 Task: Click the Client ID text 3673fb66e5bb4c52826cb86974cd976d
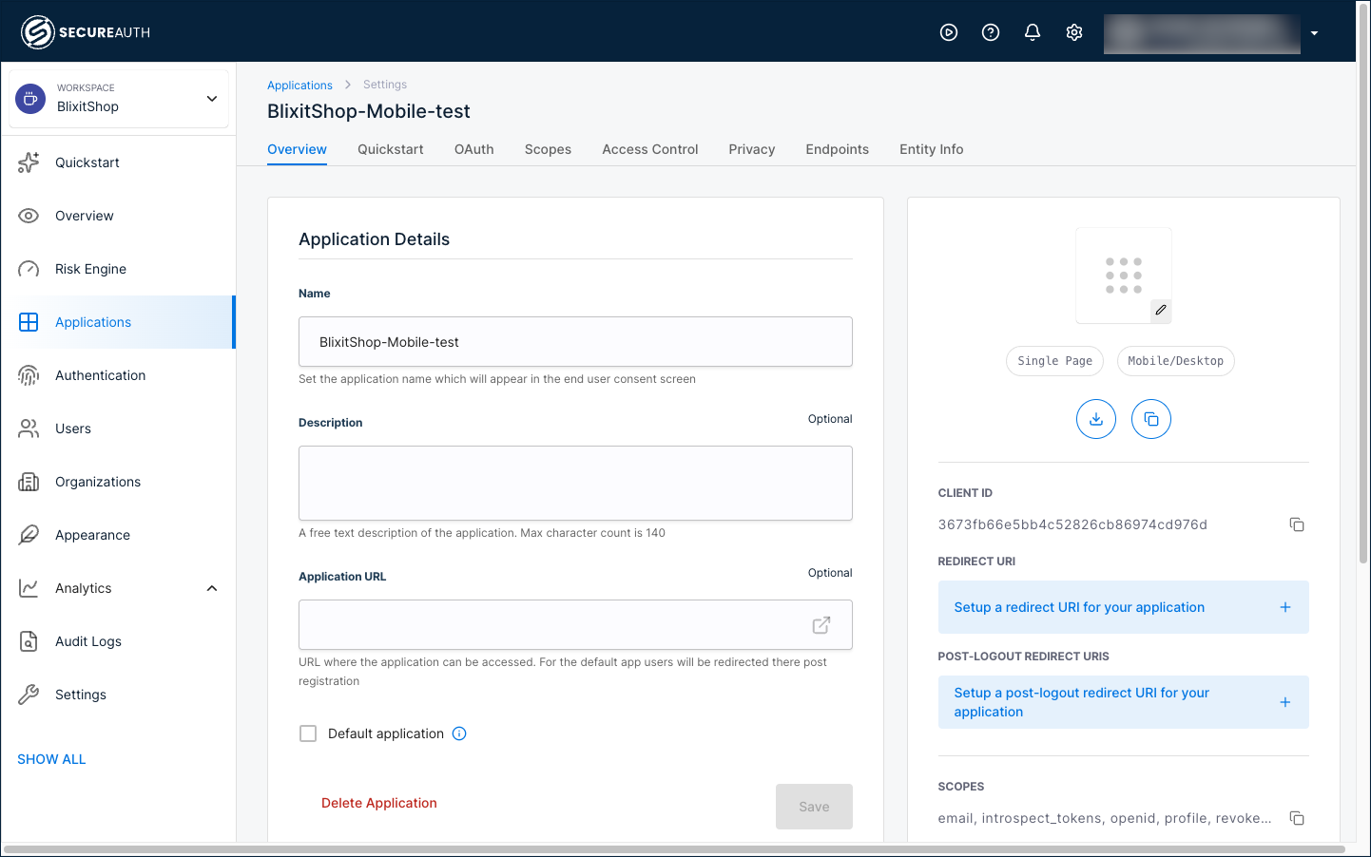coord(1072,524)
